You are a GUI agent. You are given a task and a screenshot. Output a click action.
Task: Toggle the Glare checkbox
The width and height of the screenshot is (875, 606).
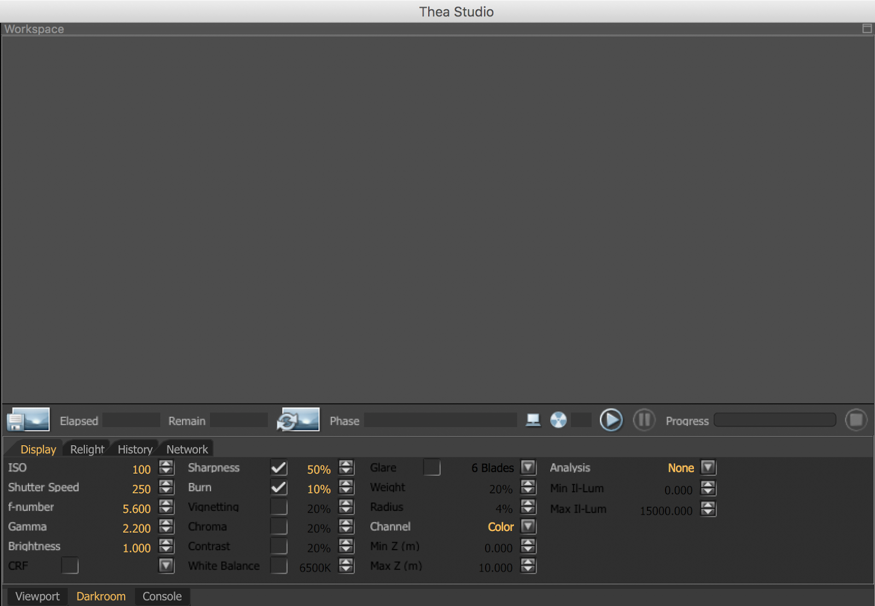(x=432, y=468)
